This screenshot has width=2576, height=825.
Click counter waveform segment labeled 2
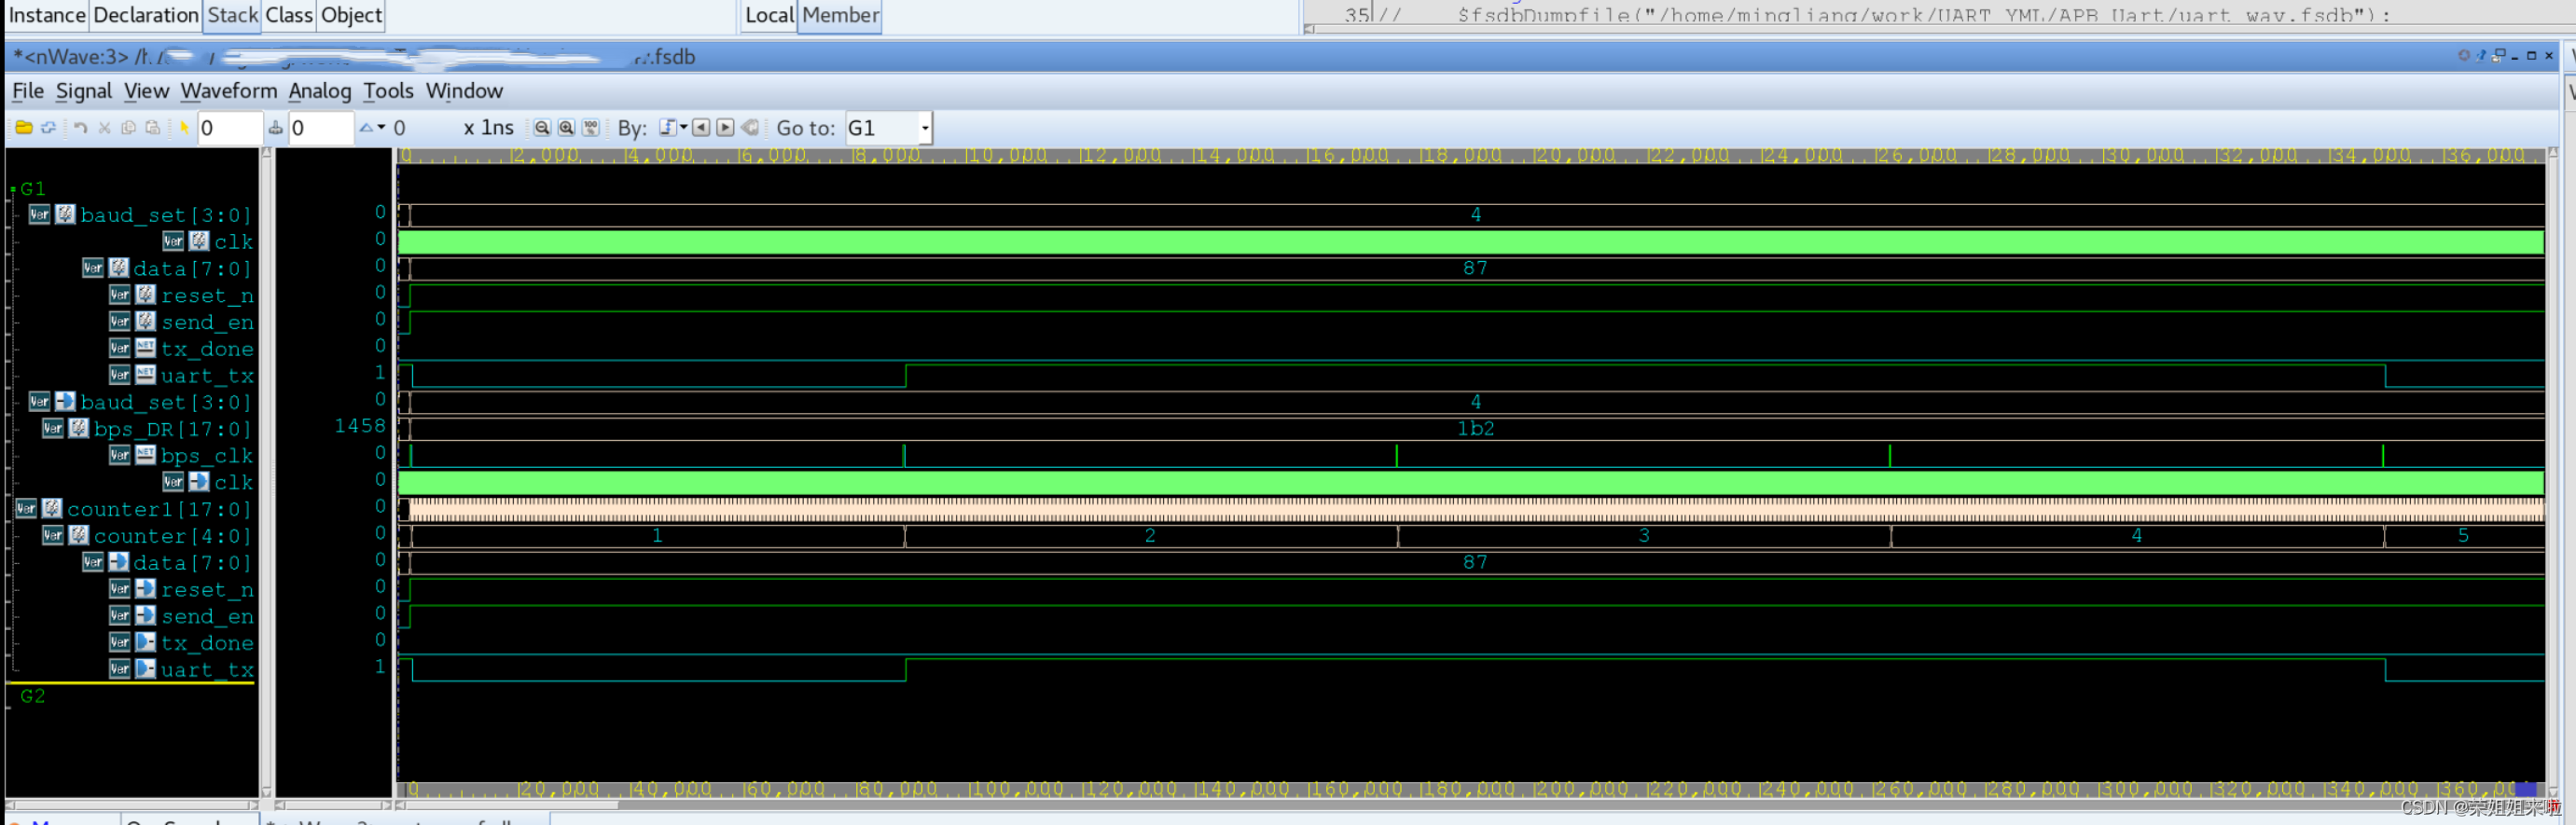point(1150,536)
